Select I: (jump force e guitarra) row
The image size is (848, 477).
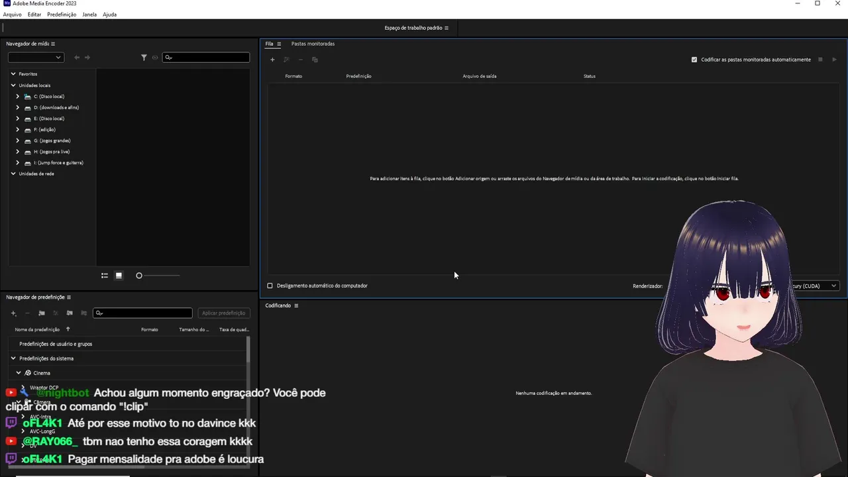tap(58, 163)
